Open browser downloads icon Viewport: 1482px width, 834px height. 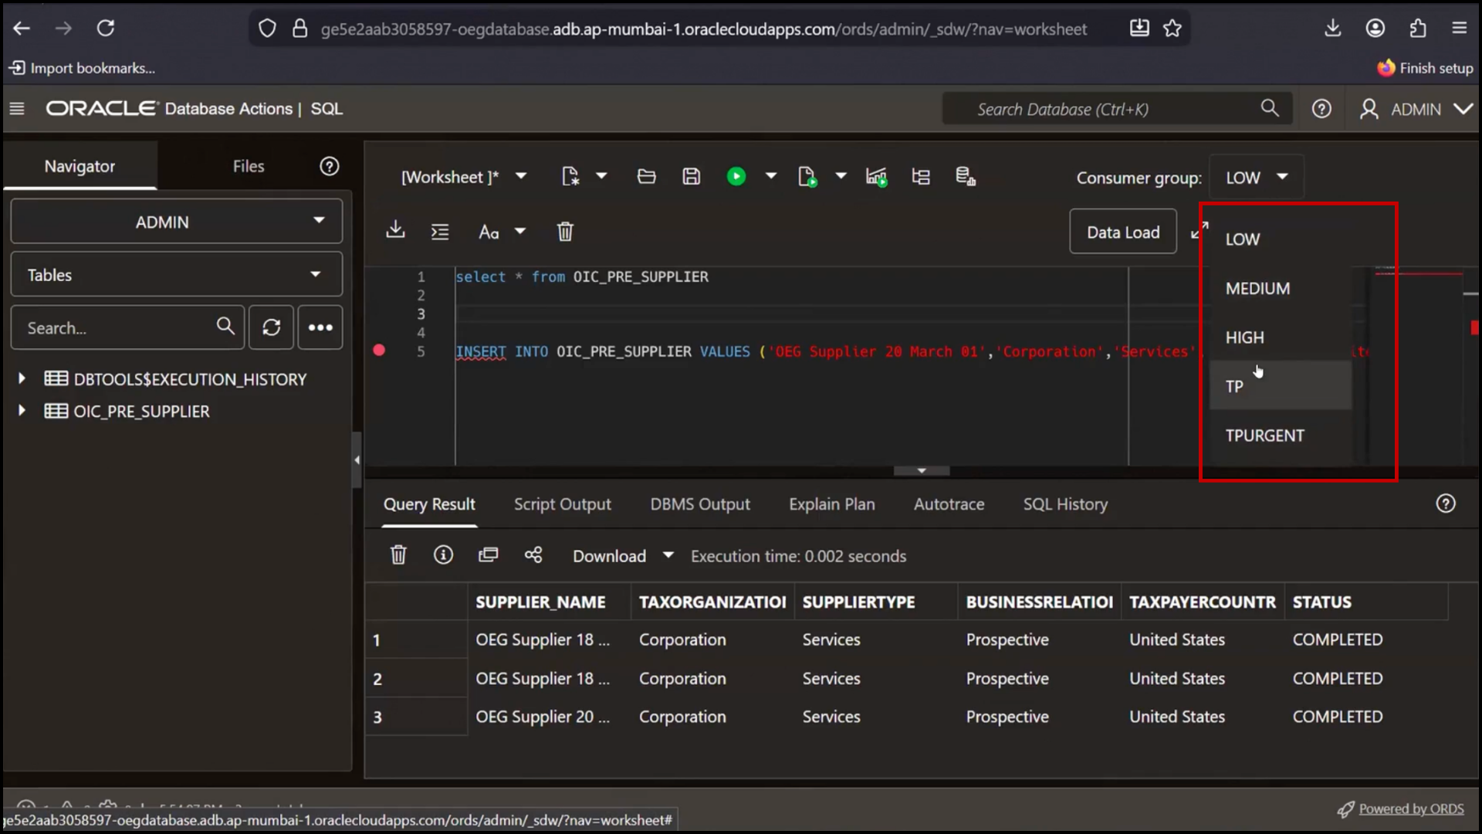(x=1332, y=29)
